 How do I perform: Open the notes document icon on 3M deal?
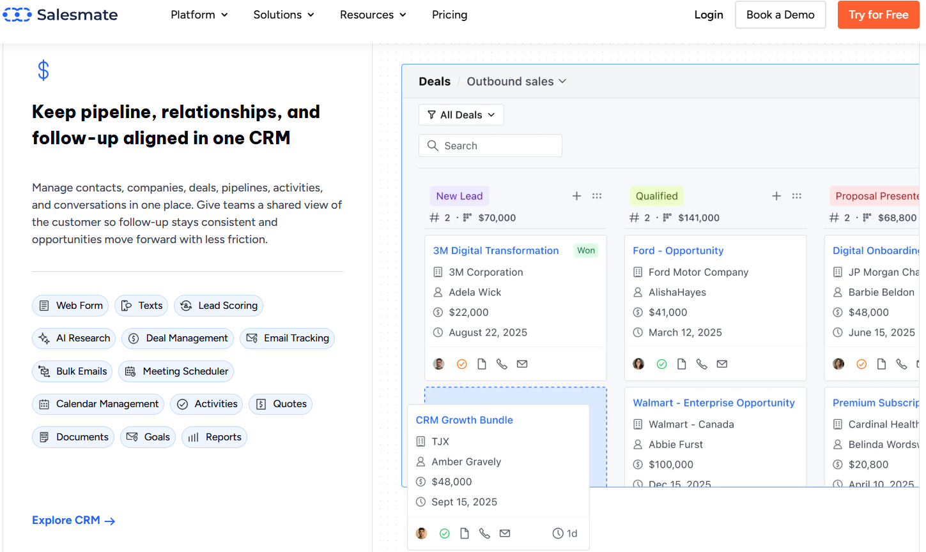[x=482, y=364]
